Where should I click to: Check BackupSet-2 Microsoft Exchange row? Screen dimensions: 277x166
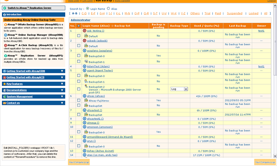[79, 89]
